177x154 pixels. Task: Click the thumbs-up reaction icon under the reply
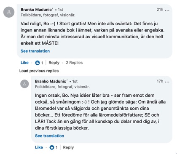(x=52, y=147)
